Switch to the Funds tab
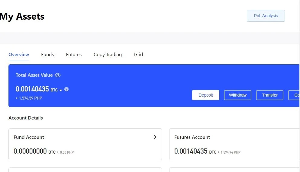The image size is (300, 172). pyautogui.click(x=47, y=54)
